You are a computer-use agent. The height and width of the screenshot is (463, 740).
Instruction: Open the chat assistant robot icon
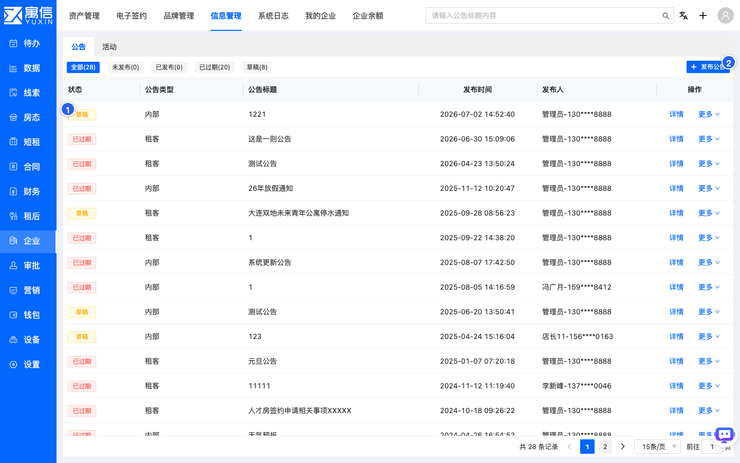(x=725, y=435)
